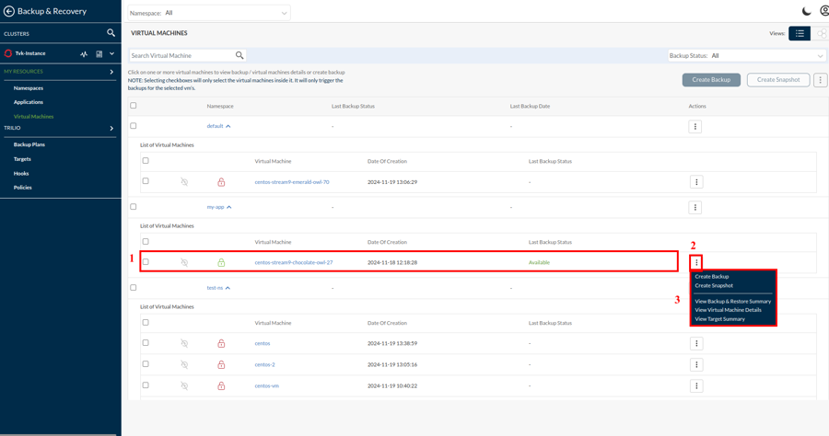Click the Clusters search magnifier icon
Image resolution: width=829 pixels, height=436 pixels.
point(111,33)
